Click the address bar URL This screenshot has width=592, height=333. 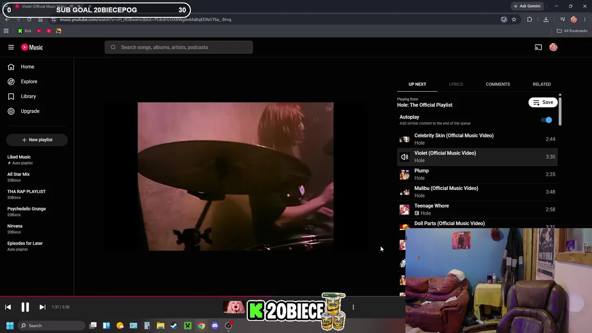coord(145,19)
